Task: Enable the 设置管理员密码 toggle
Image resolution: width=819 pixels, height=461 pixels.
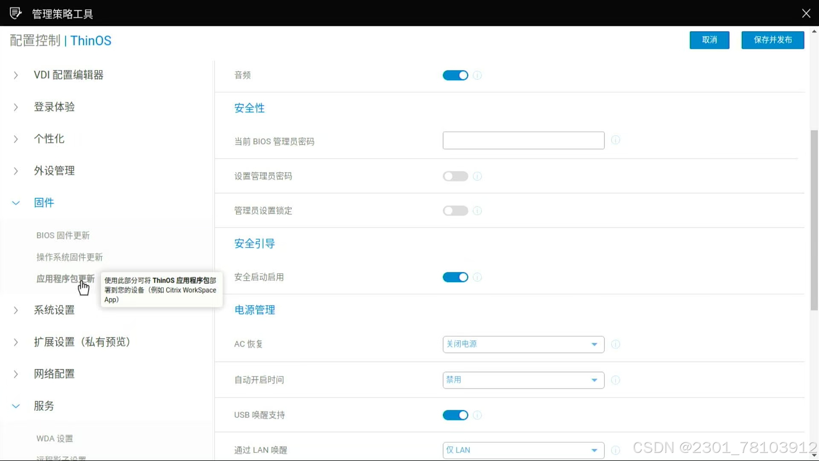Action: coord(455,176)
